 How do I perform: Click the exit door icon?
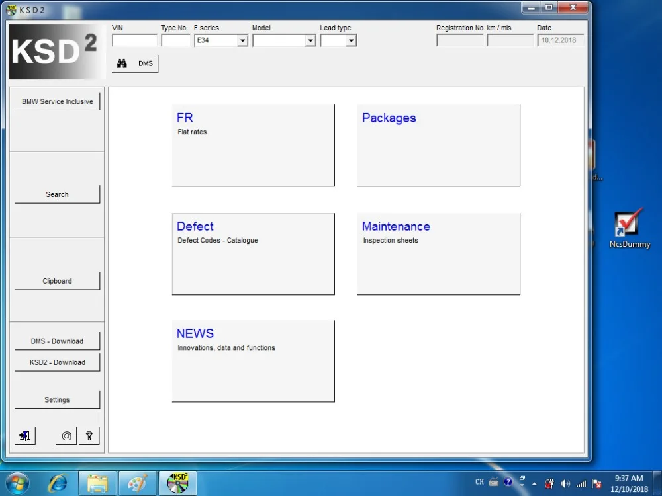point(25,436)
